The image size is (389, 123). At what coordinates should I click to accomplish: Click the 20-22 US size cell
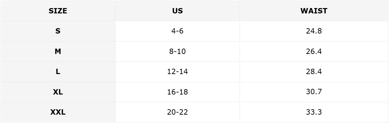[177, 112]
